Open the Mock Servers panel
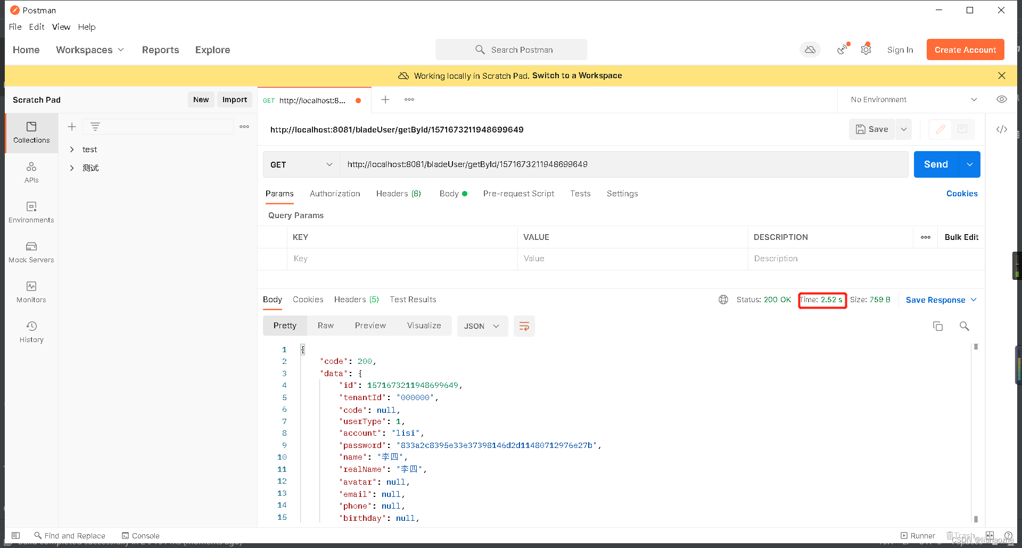The height and width of the screenshot is (548, 1022). pos(31,252)
